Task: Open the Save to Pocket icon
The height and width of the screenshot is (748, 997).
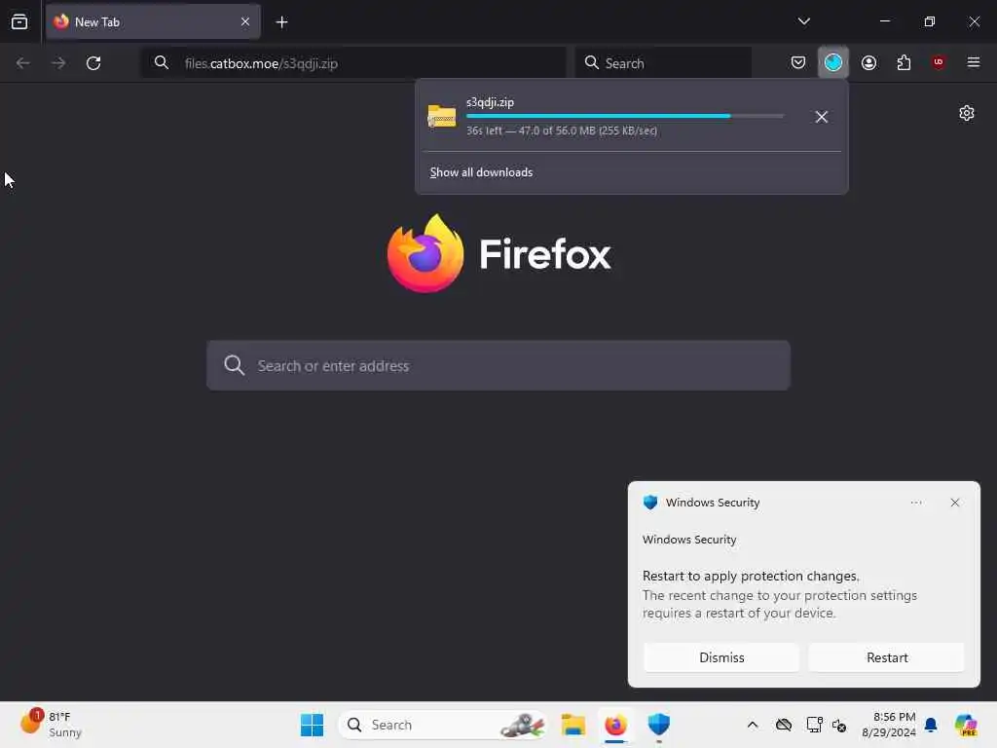Action: (x=798, y=62)
